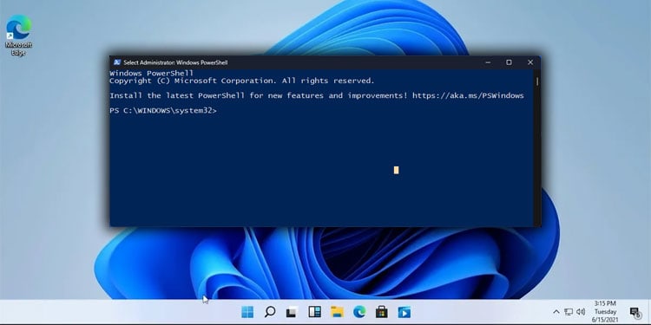This screenshot has width=651, height=325.
Task: Maximize the PowerShell window
Action: (x=509, y=62)
